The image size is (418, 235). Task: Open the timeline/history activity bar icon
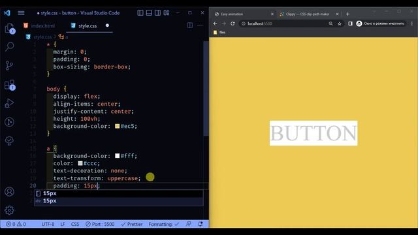click(x=10, y=122)
